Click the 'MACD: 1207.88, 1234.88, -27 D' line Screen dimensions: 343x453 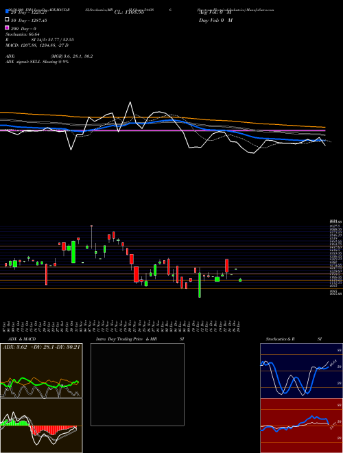pos(37,45)
